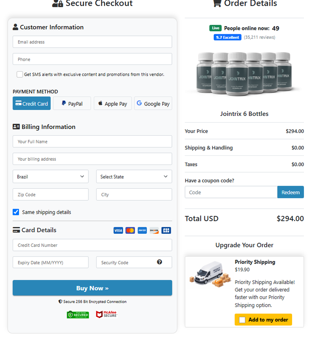
Task: Click the Visa card logo icon
Action: (x=118, y=230)
